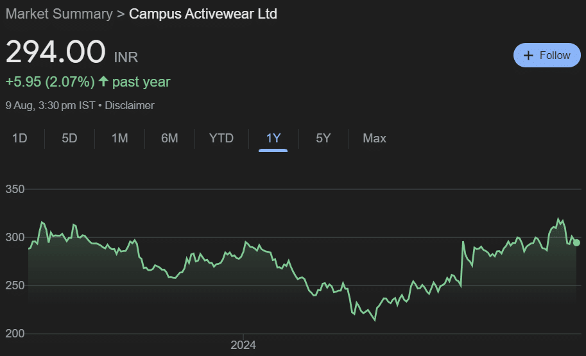
Task: Switch to the 5D time range tab
Action: [x=69, y=138]
